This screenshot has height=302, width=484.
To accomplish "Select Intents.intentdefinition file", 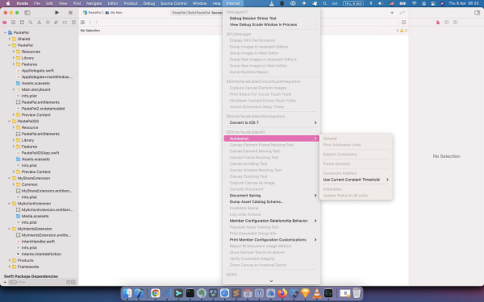I will pos(41,254).
